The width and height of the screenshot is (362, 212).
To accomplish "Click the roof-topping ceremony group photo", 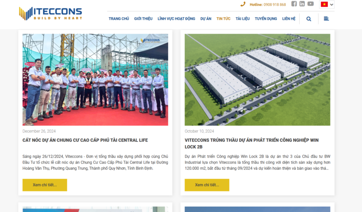I will point(95,80).
